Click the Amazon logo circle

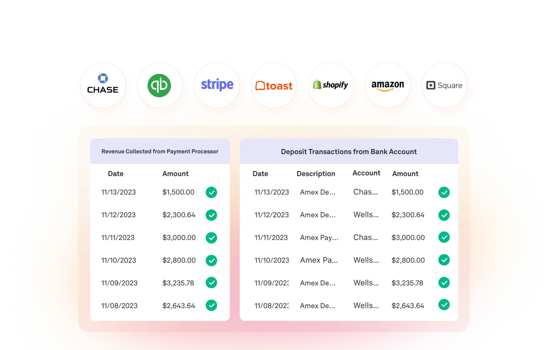coord(387,85)
